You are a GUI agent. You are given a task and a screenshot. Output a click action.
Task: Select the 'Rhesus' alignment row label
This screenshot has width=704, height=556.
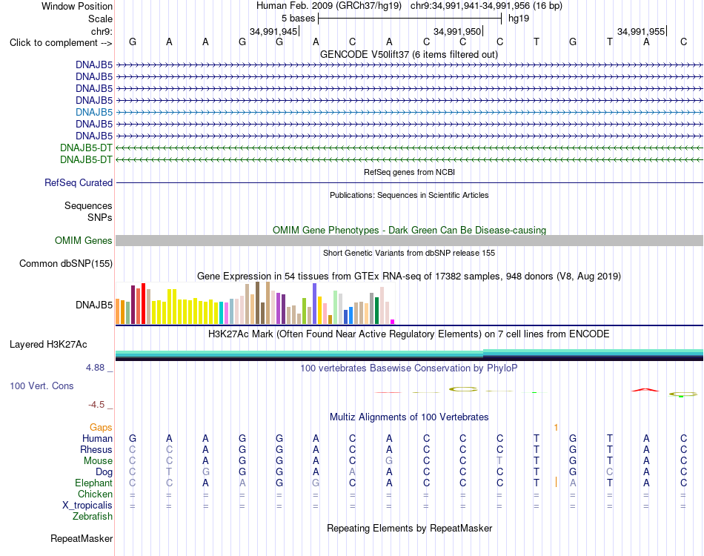[x=96, y=449]
